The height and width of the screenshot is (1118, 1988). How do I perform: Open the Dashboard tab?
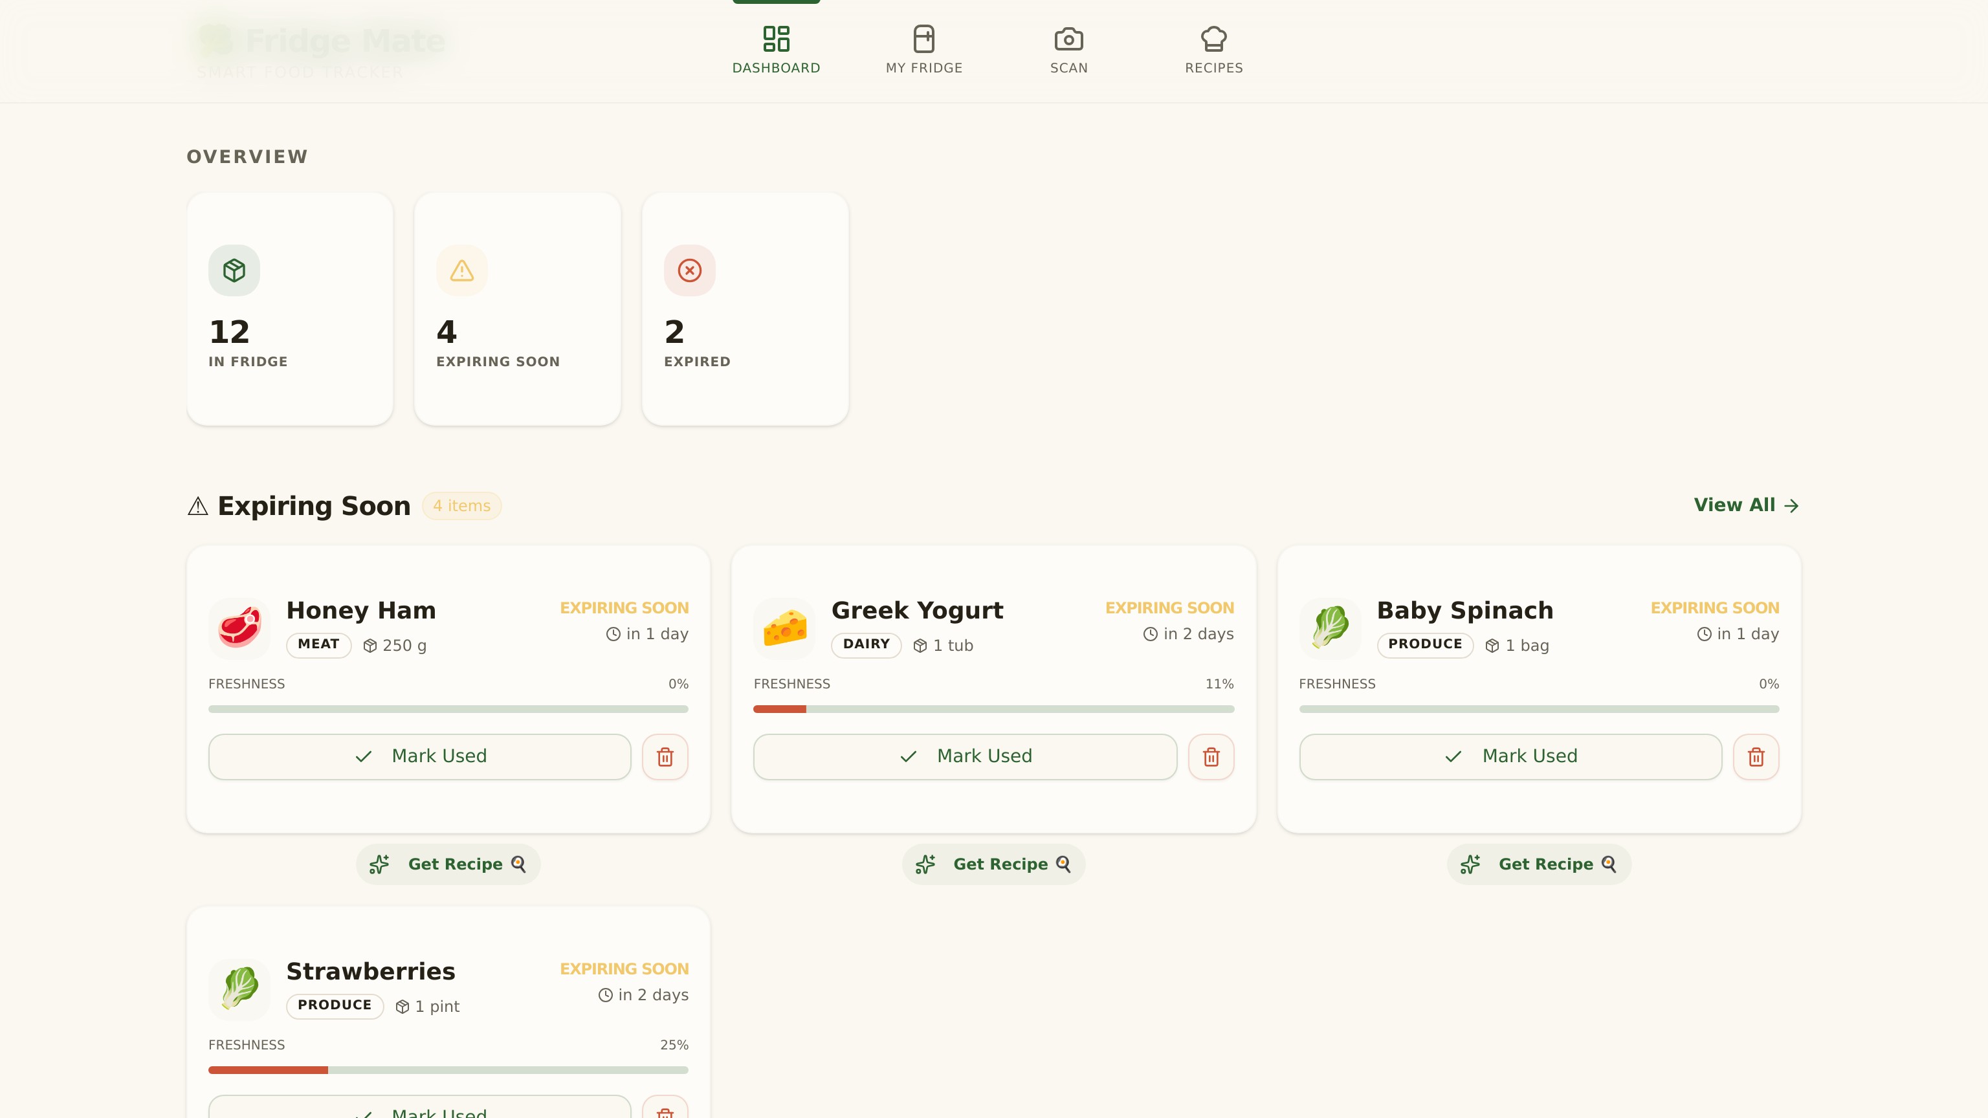[776, 49]
